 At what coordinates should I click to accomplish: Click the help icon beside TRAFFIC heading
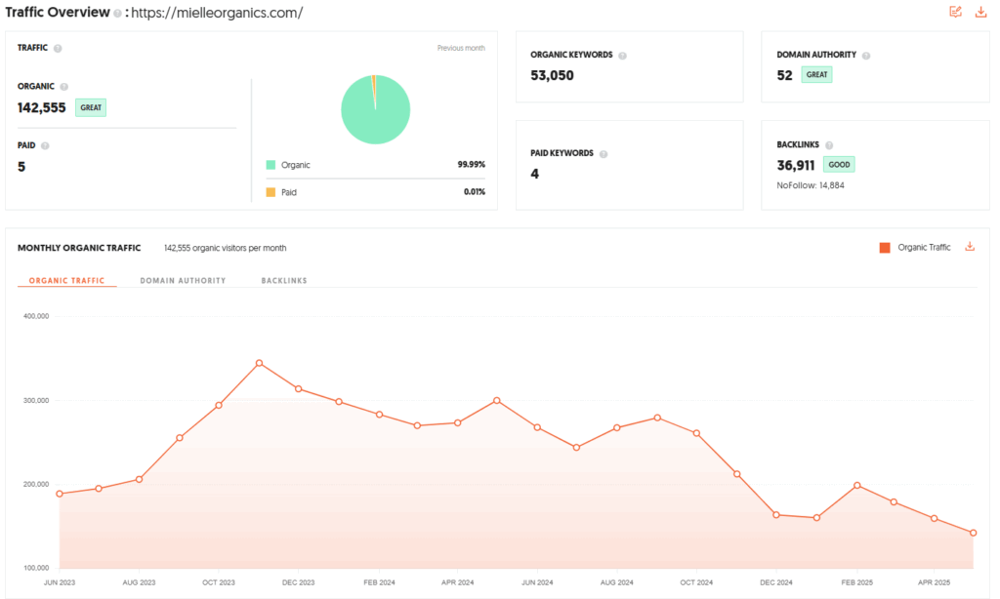tap(58, 49)
